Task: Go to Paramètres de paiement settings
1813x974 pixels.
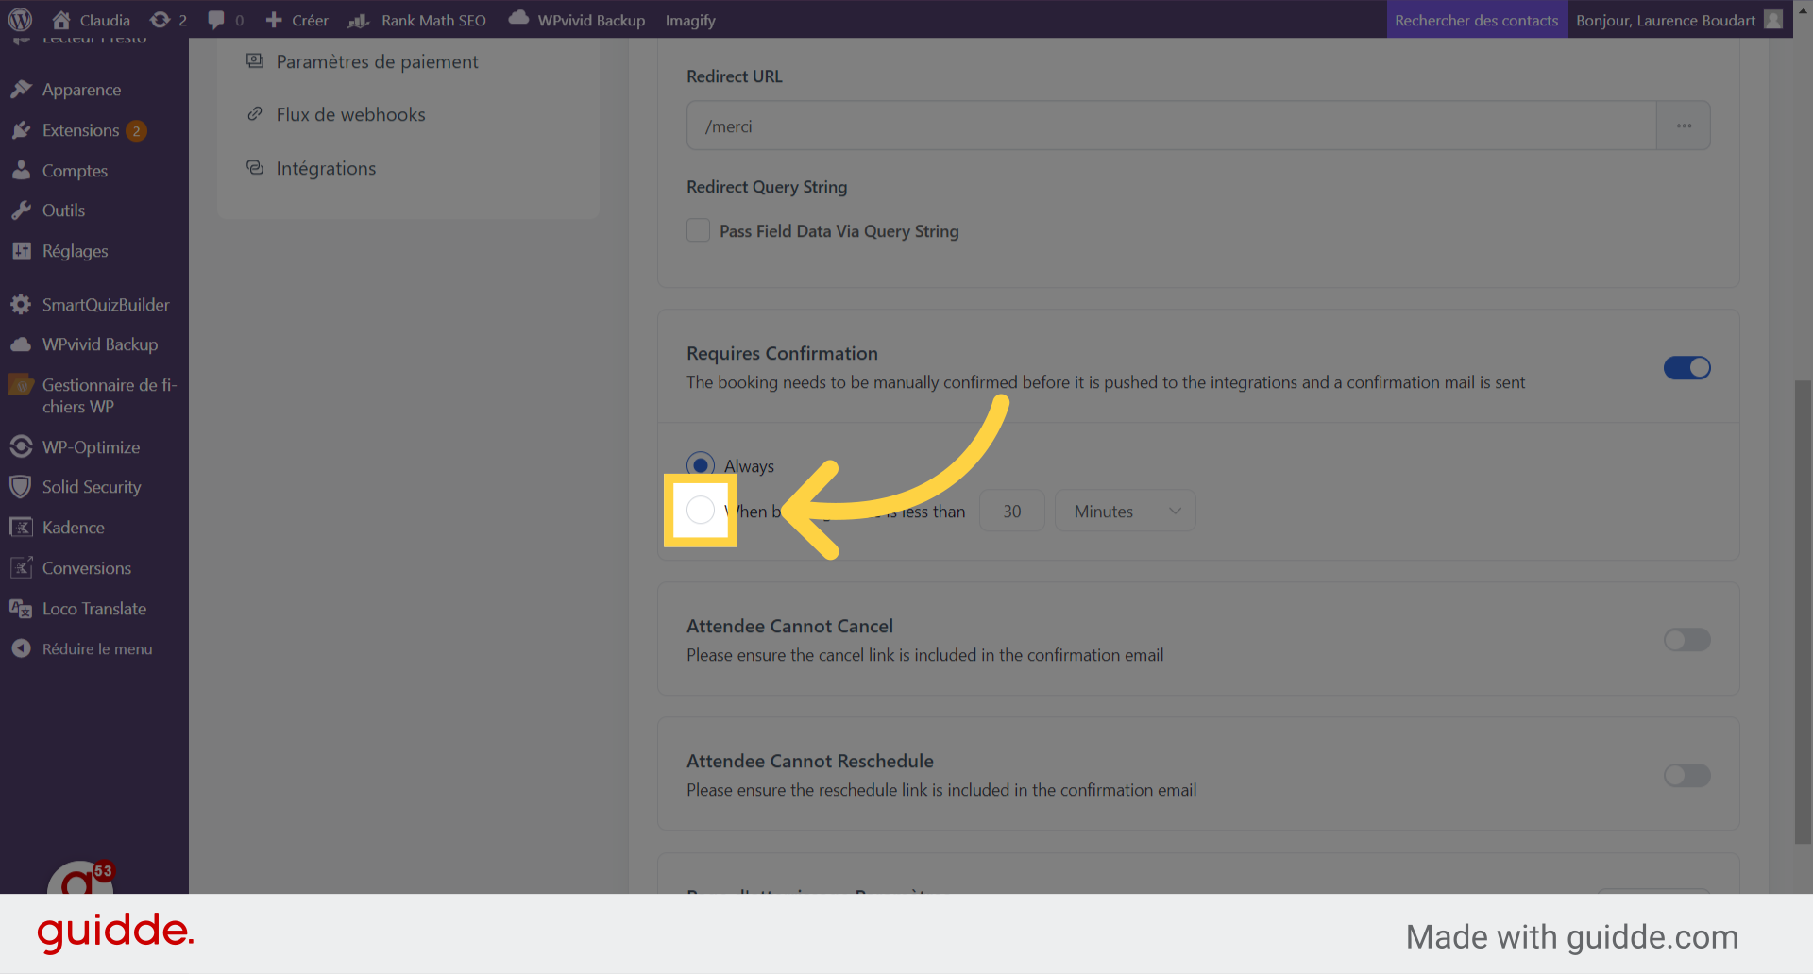Action: (377, 61)
